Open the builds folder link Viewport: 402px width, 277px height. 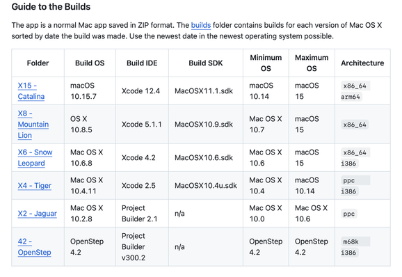click(201, 25)
